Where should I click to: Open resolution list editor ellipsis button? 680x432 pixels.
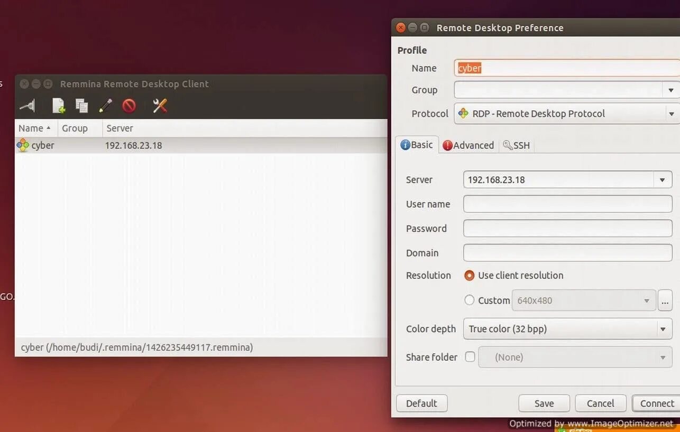click(x=665, y=300)
